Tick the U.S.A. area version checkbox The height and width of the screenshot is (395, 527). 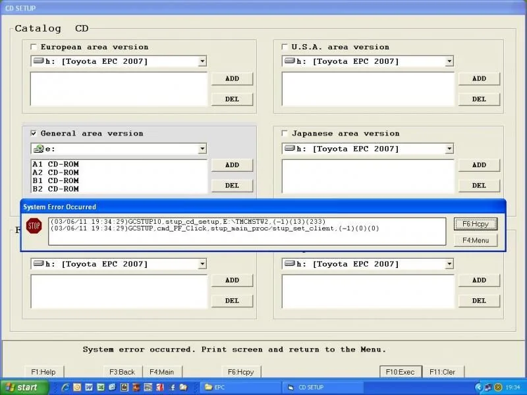point(285,47)
